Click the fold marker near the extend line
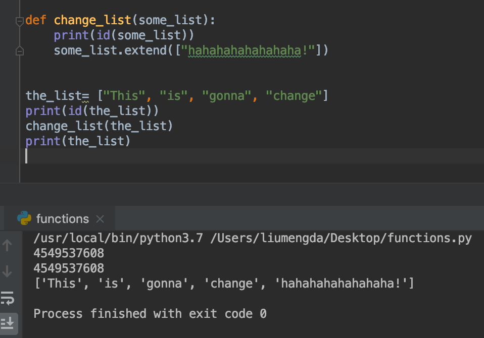This screenshot has height=338, width=484. (19, 50)
